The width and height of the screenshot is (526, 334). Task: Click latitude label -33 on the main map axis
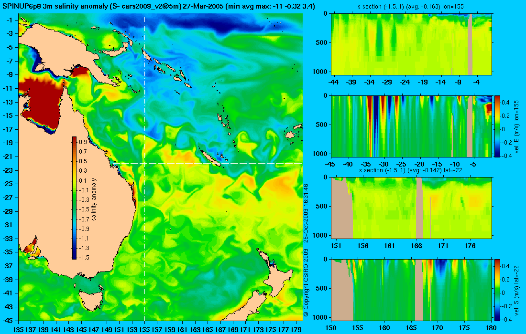click(8, 238)
